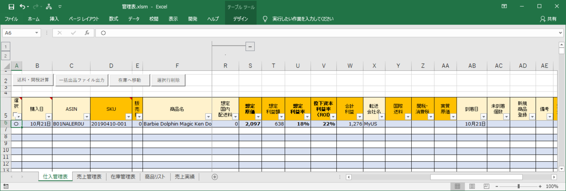Click the 送料・関税計算 button

tap(33, 80)
